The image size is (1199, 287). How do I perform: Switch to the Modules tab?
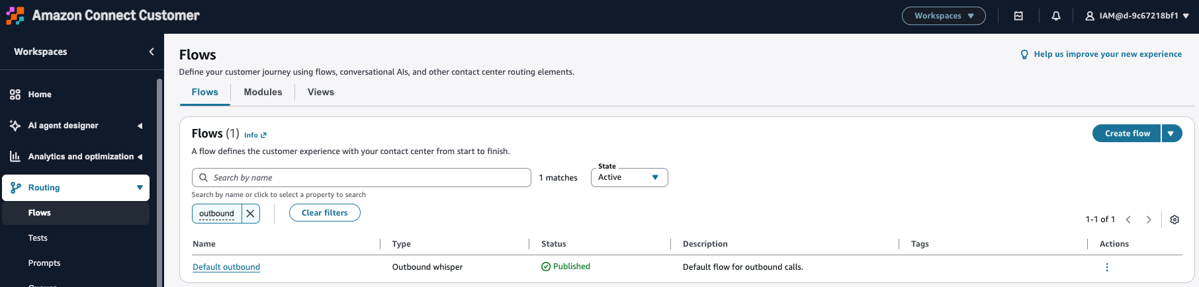(263, 93)
